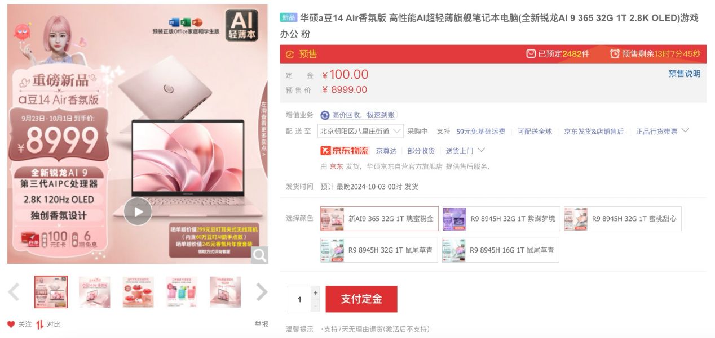Select color R9 8945H 16G 1T 鼠尾草青
The image size is (715, 338).
pos(501,250)
